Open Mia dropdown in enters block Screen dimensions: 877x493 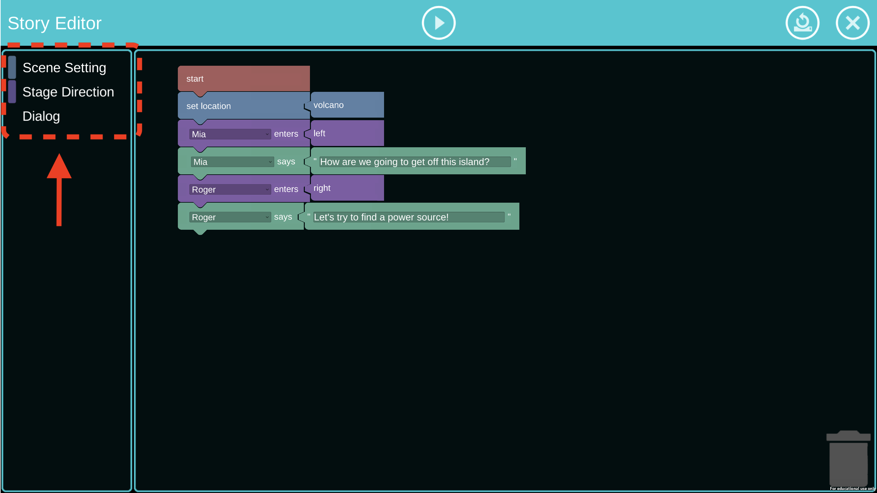pos(230,134)
